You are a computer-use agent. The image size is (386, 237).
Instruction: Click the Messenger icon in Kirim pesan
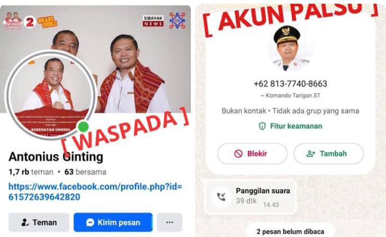click(x=90, y=222)
